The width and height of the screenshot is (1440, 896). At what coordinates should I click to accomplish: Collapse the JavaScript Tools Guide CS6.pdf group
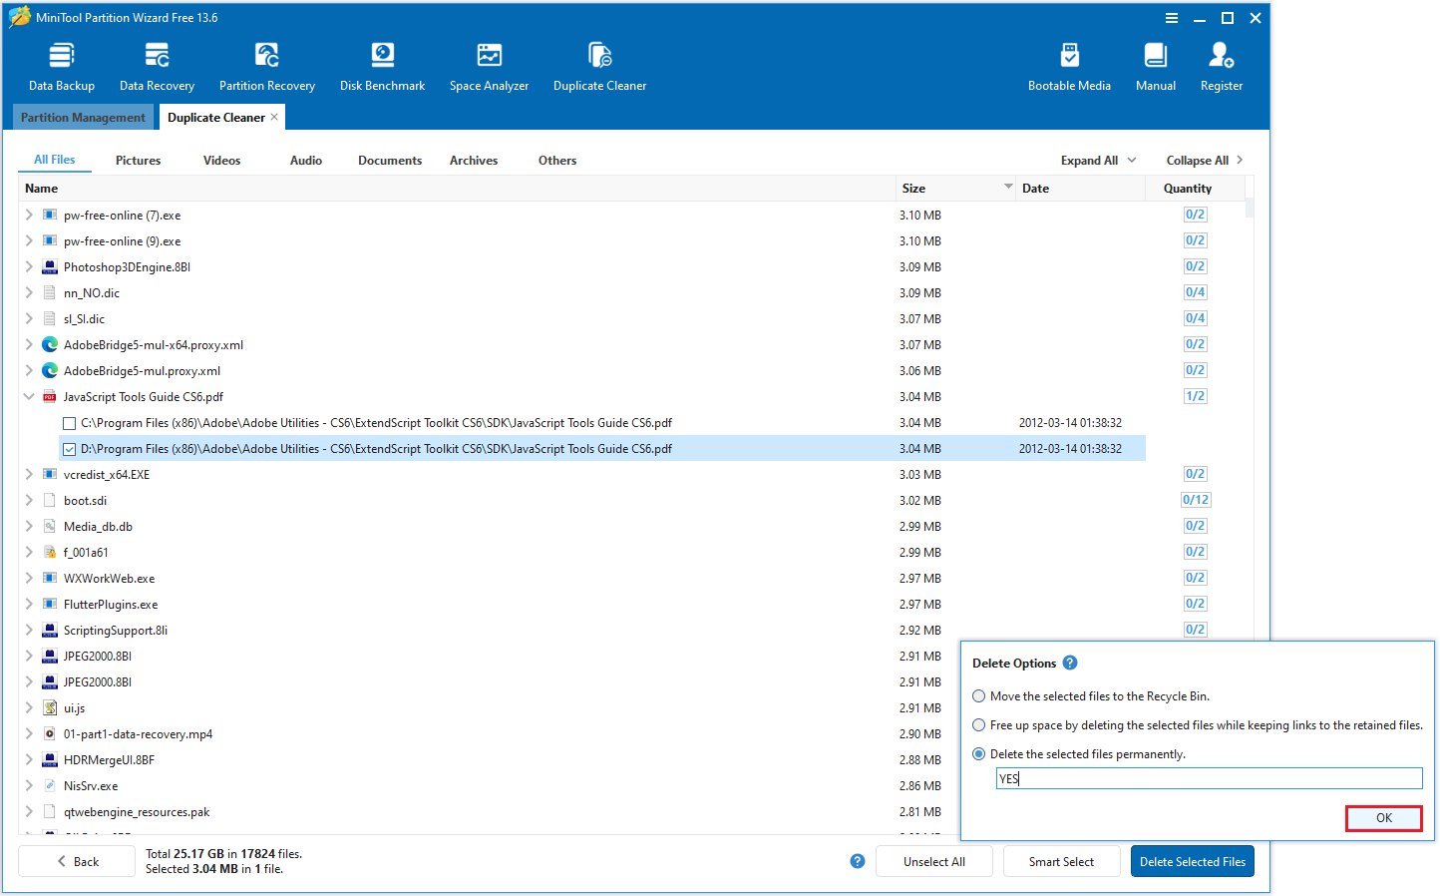28,396
